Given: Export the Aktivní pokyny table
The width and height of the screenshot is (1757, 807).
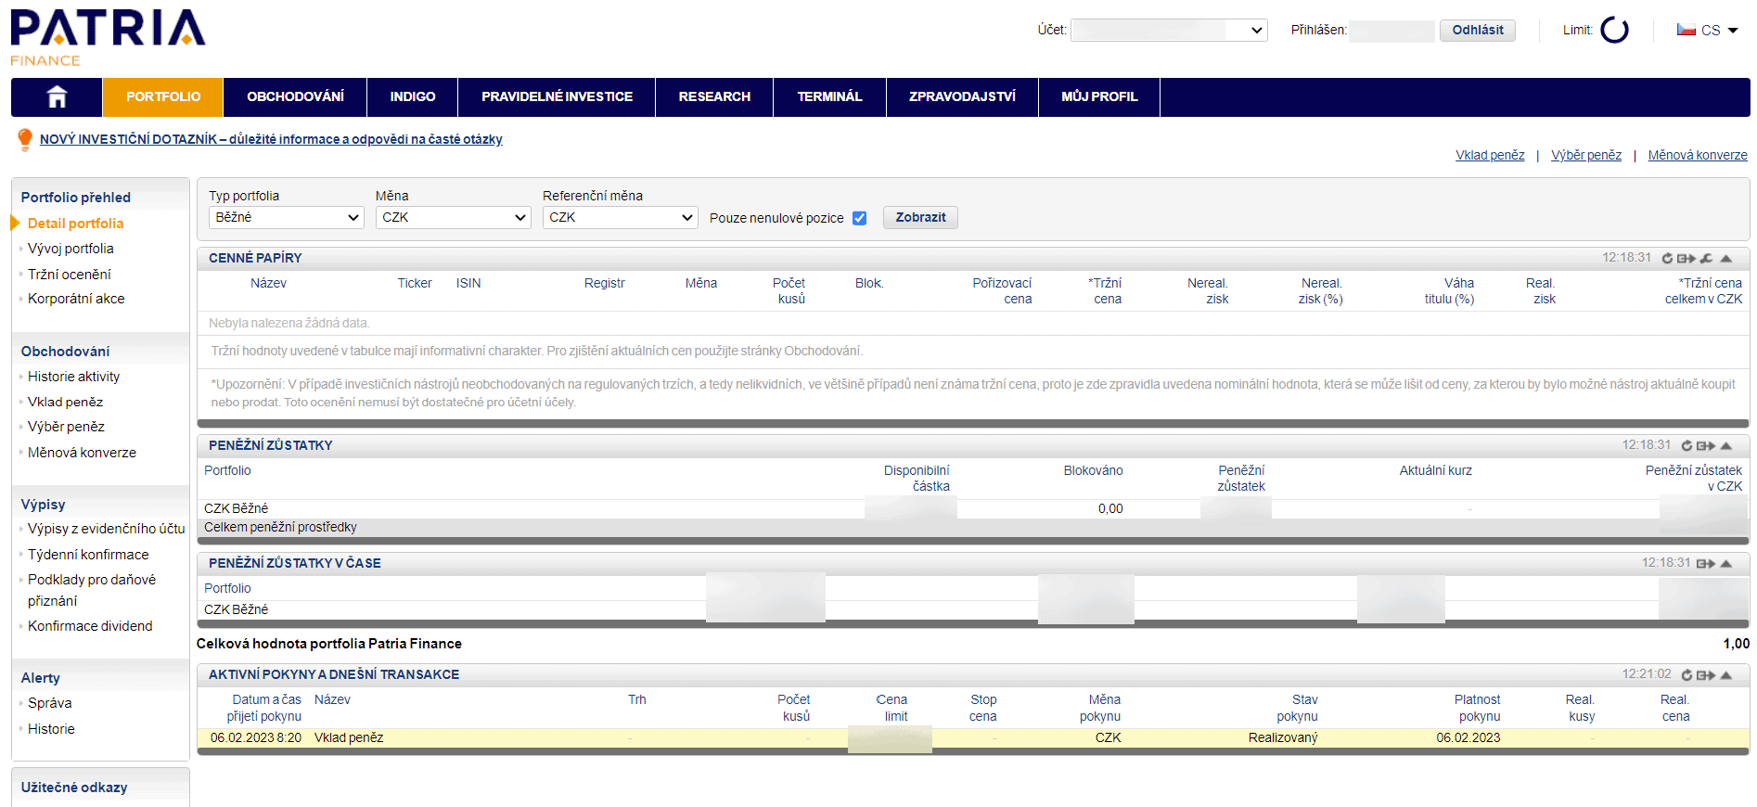Looking at the screenshot, I should click(x=1705, y=675).
